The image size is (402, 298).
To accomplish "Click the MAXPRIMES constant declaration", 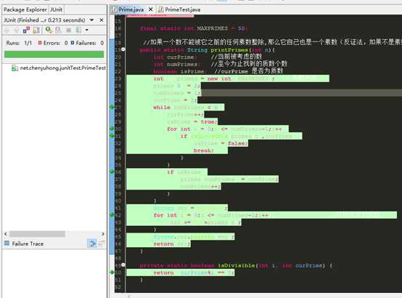I will click(212, 28).
